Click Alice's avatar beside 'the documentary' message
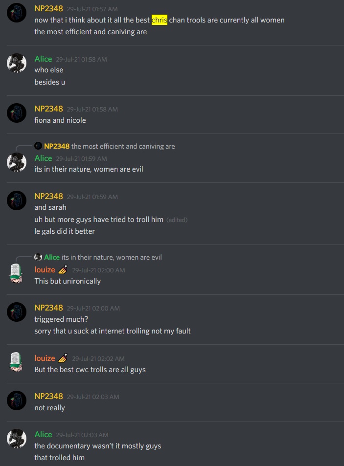Image resolution: width=344 pixels, height=466 pixels. point(17,439)
